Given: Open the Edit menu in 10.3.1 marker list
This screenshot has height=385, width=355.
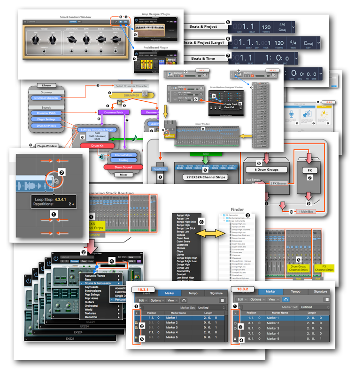Looking at the screenshot, I should tap(143, 300).
